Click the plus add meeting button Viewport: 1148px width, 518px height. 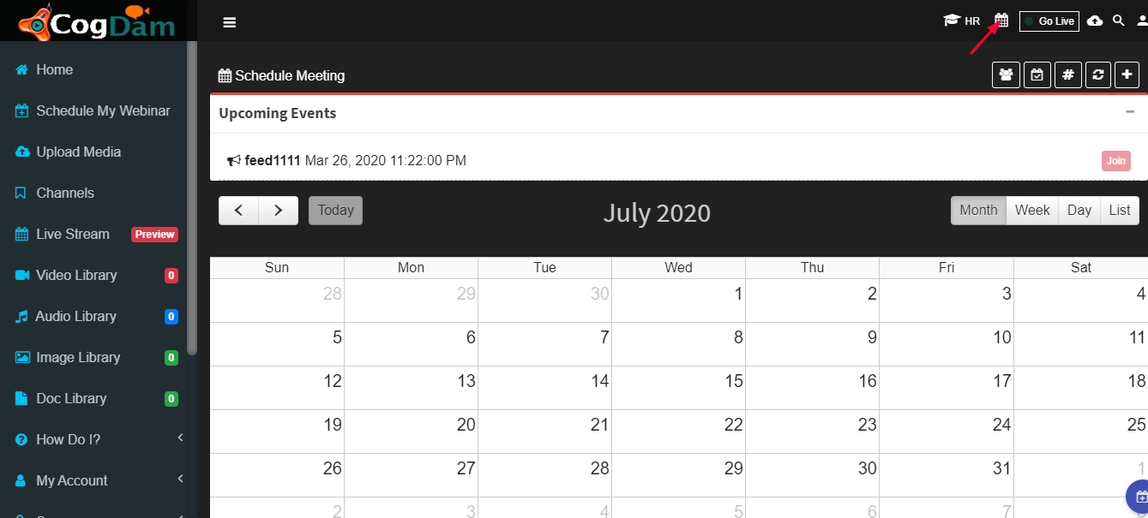tap(1127, 74)
